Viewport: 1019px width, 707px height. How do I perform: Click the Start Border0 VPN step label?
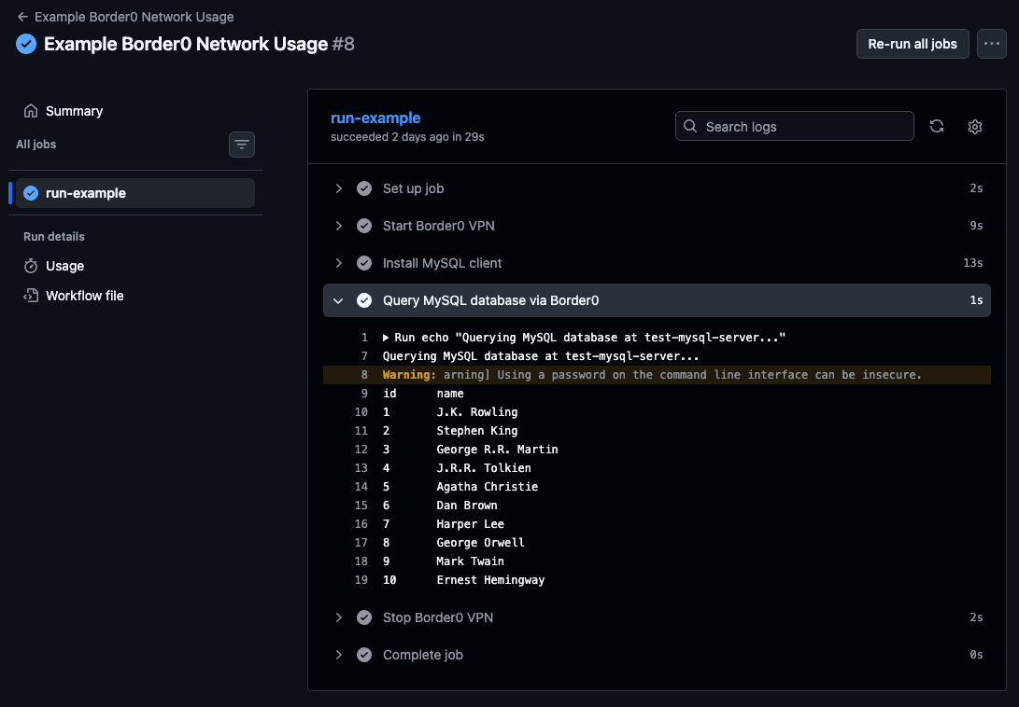pyautogui.click(x=439, y=226)
